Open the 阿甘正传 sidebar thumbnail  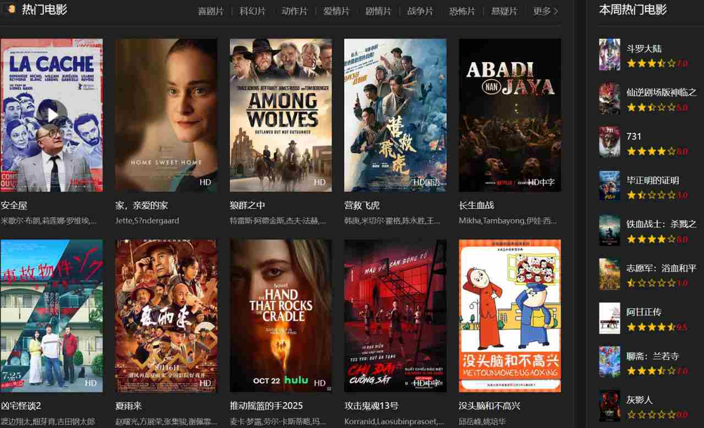(x=609, y=318)
